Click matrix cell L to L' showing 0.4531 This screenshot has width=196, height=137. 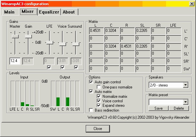tap(96, 31)
